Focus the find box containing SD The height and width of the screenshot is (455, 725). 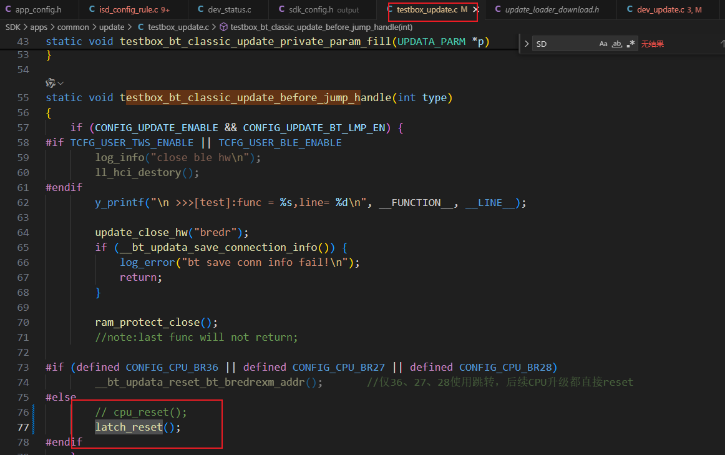(x=565, y=44)
